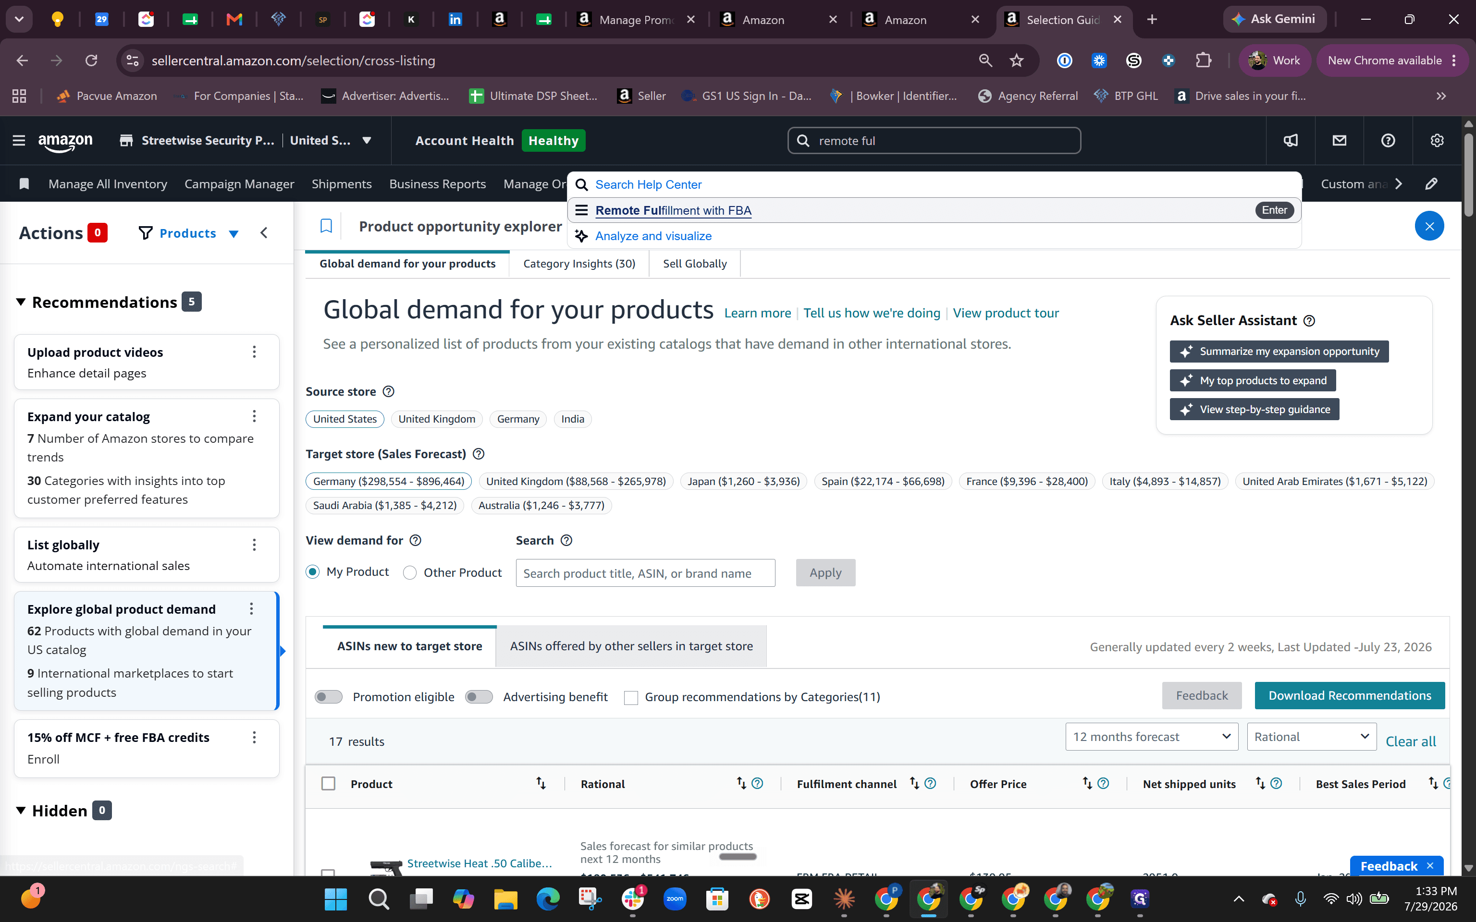Open the buyer messages envelope icon
Image resolution: width=1476 pixels, height=922 pixels.
point(1340,141)
